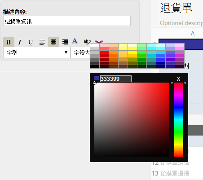Pick the pure red swatch in palette
203x180 pixels.
tap(104, 52)
